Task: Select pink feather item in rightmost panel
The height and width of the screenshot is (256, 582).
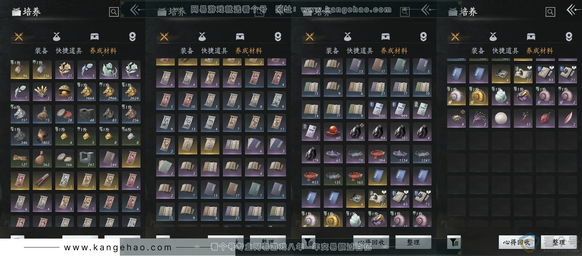Action: [x=568, y=118]
